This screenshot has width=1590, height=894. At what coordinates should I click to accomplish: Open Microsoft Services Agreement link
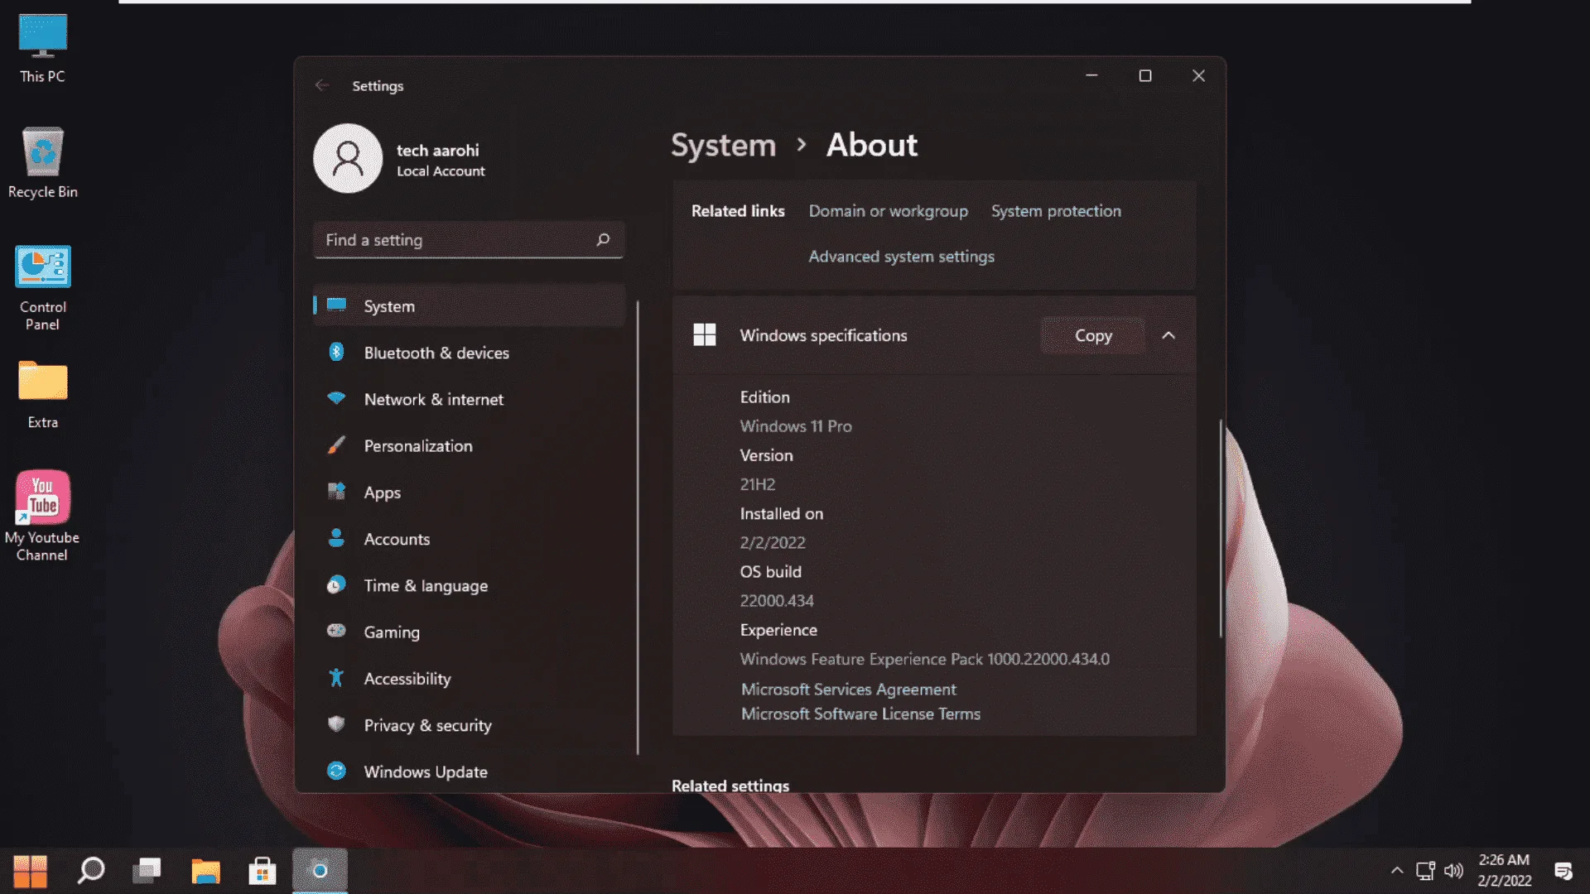tap(848, 690)
